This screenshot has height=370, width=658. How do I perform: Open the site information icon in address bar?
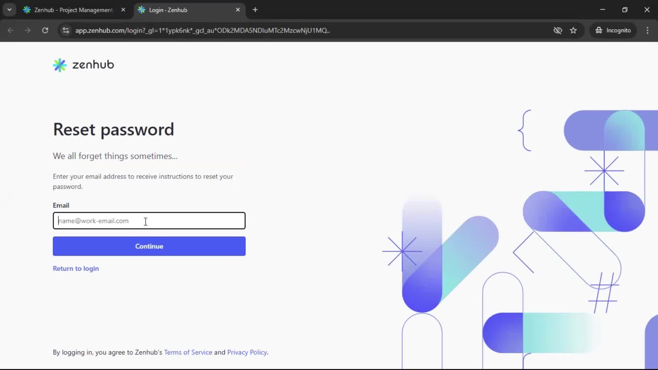(65, 30)
